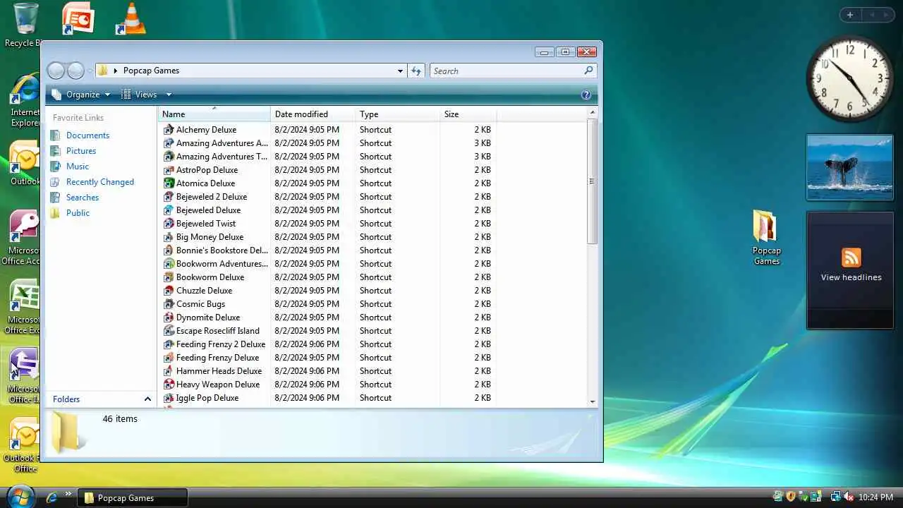Image resolution: width=903 pixels, height=508 pixels.
Task: Launch Internet Explorer from Quick Launch
Action: tap(51, 497)
